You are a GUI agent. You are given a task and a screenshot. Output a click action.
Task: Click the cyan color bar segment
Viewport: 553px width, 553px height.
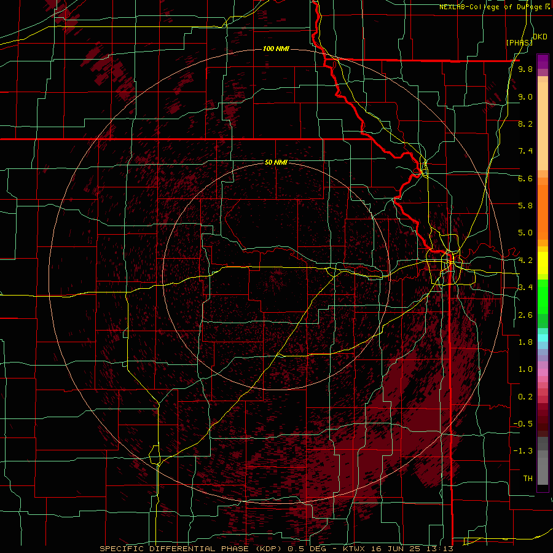[x=543, y=337]
